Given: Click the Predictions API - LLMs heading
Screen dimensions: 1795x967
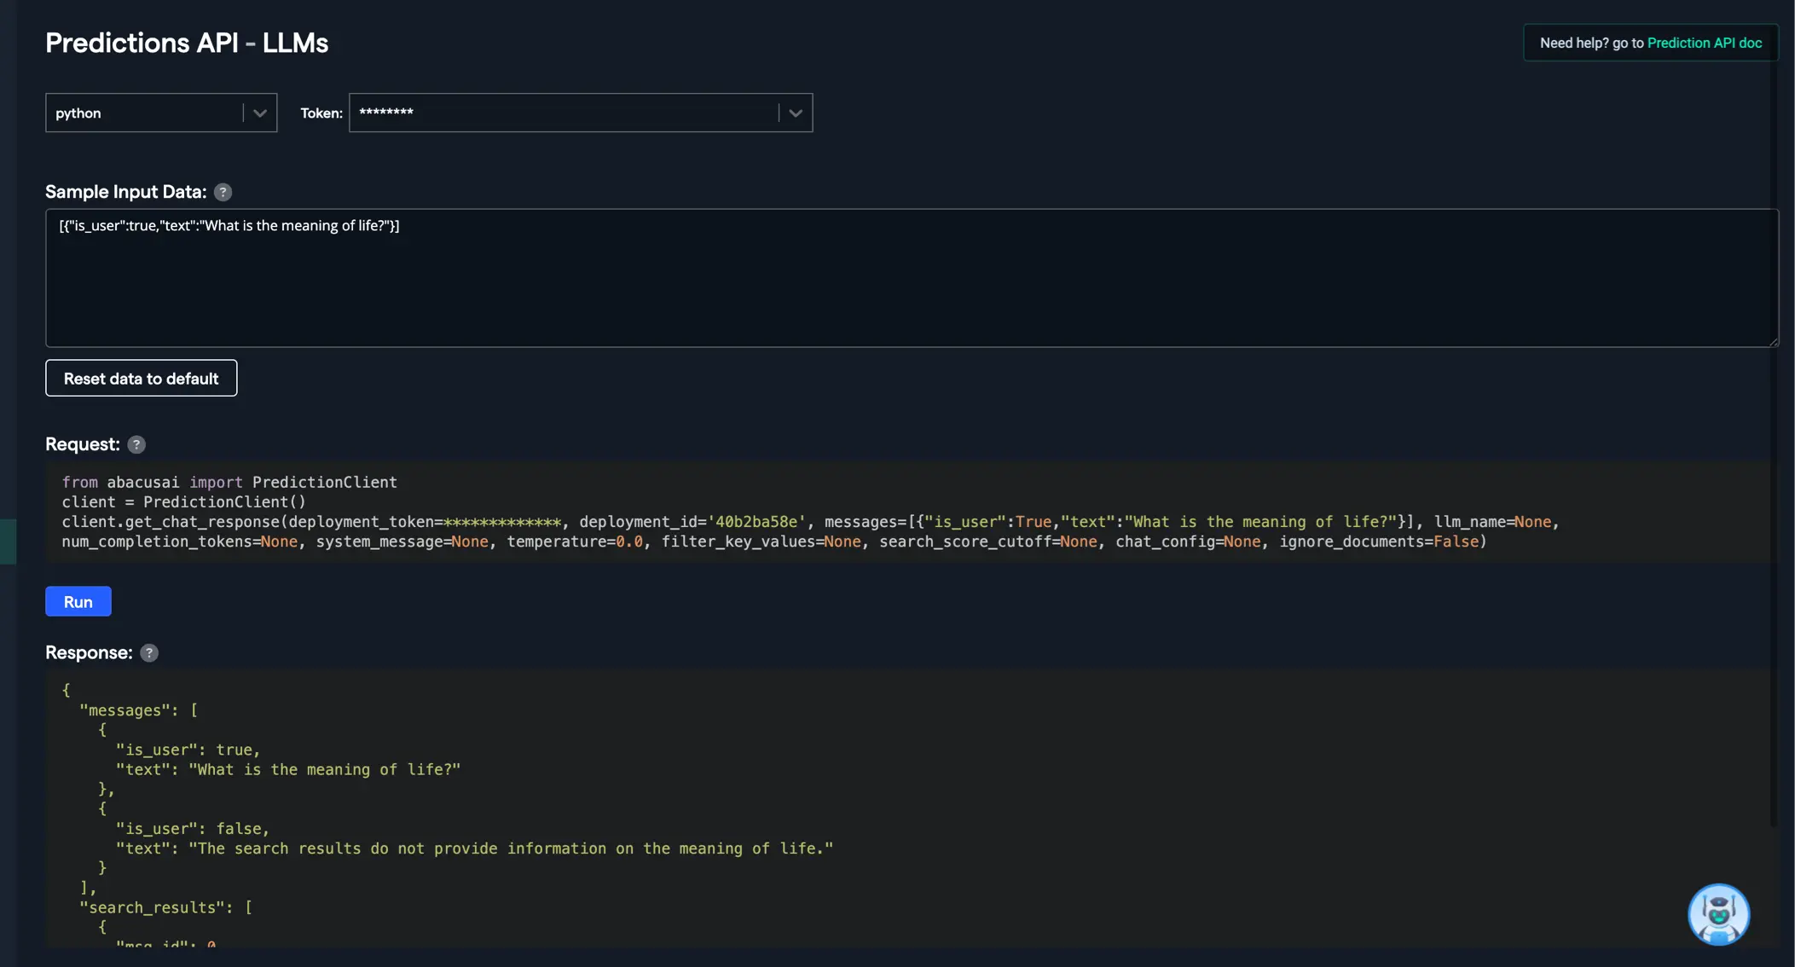Looking at the screenshot, I should pyautogui.click(x=187, y=43).
